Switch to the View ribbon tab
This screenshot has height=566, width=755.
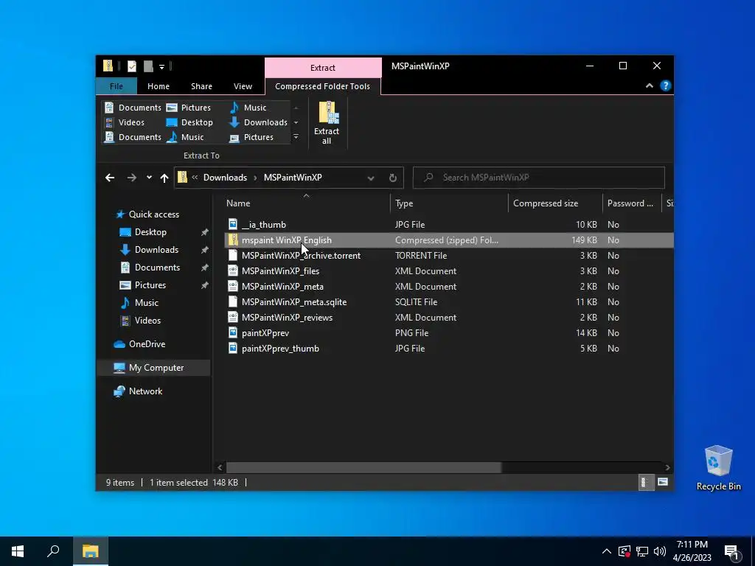coord(243,86)
